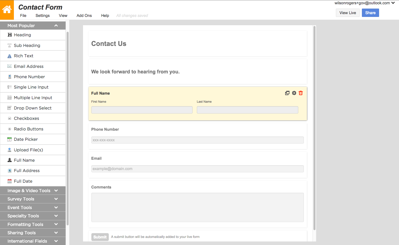Screen dimensions: 399x245
Task: Add a Rich Text element
Action: click(x=23, y=56)
